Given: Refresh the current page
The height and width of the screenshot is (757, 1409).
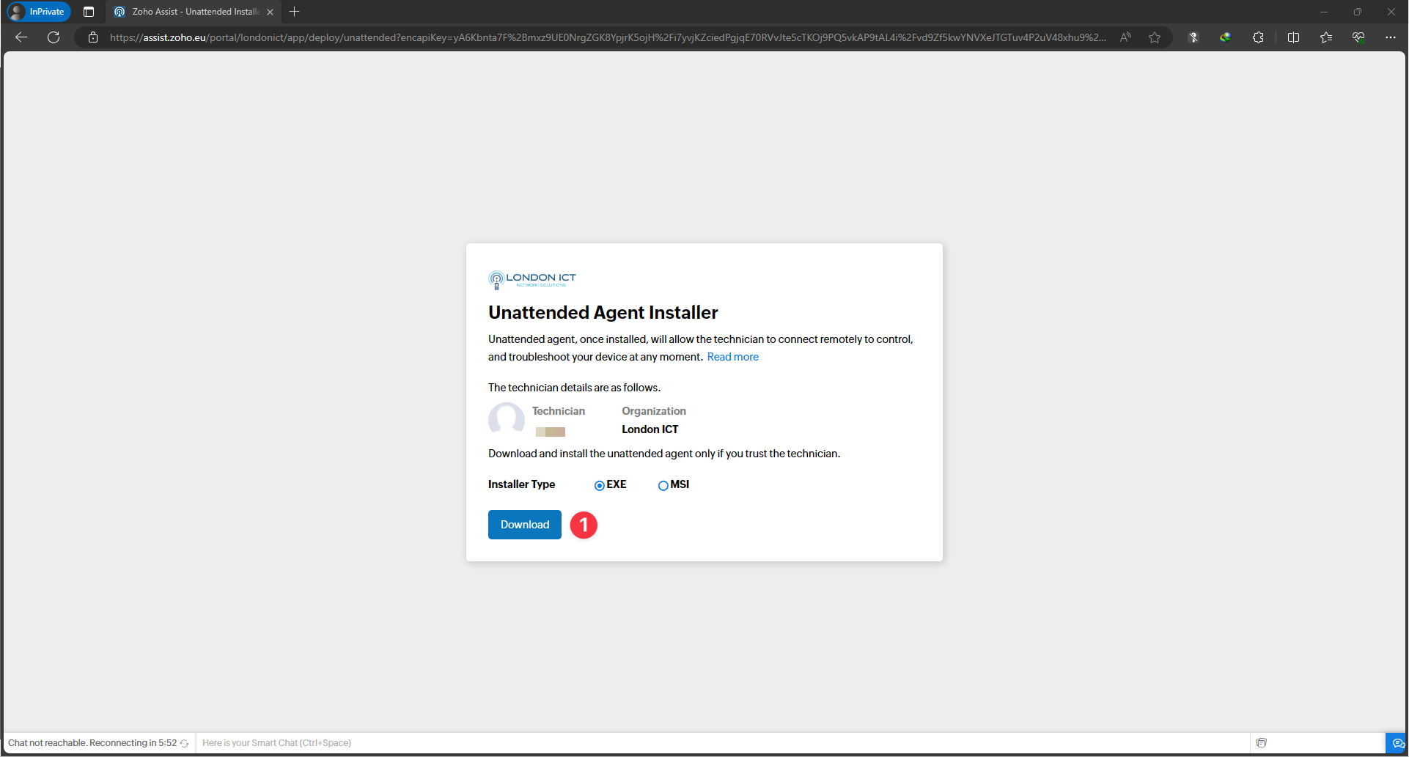Looking at the screenshot, I should [x=54, y=37].
